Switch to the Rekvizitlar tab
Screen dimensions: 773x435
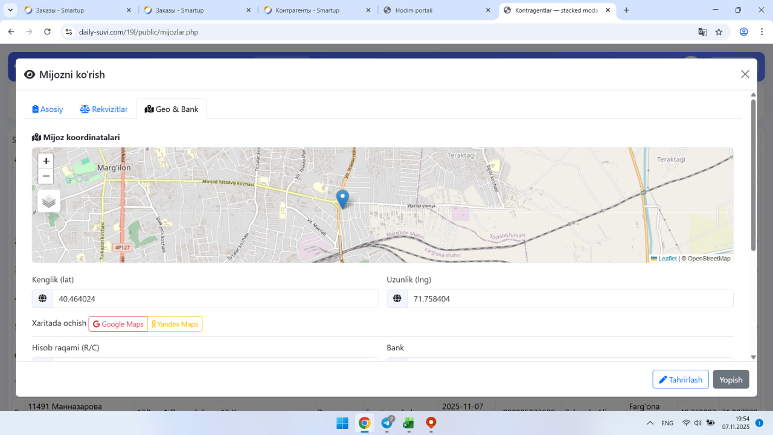(104, 109)
